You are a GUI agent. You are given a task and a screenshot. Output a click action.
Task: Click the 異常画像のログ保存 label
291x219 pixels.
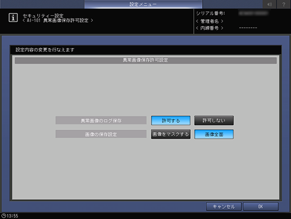pos(101,120)
